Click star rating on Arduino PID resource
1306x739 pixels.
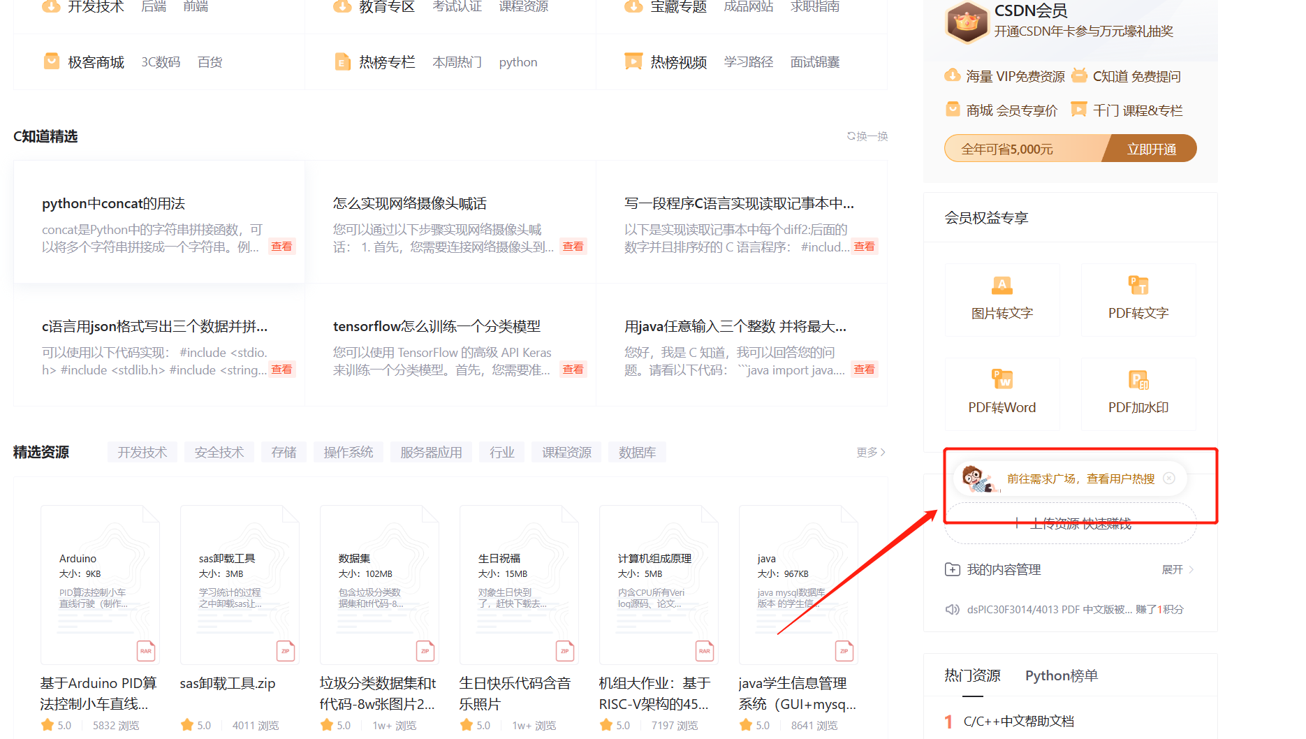click(x=47, y=725)
